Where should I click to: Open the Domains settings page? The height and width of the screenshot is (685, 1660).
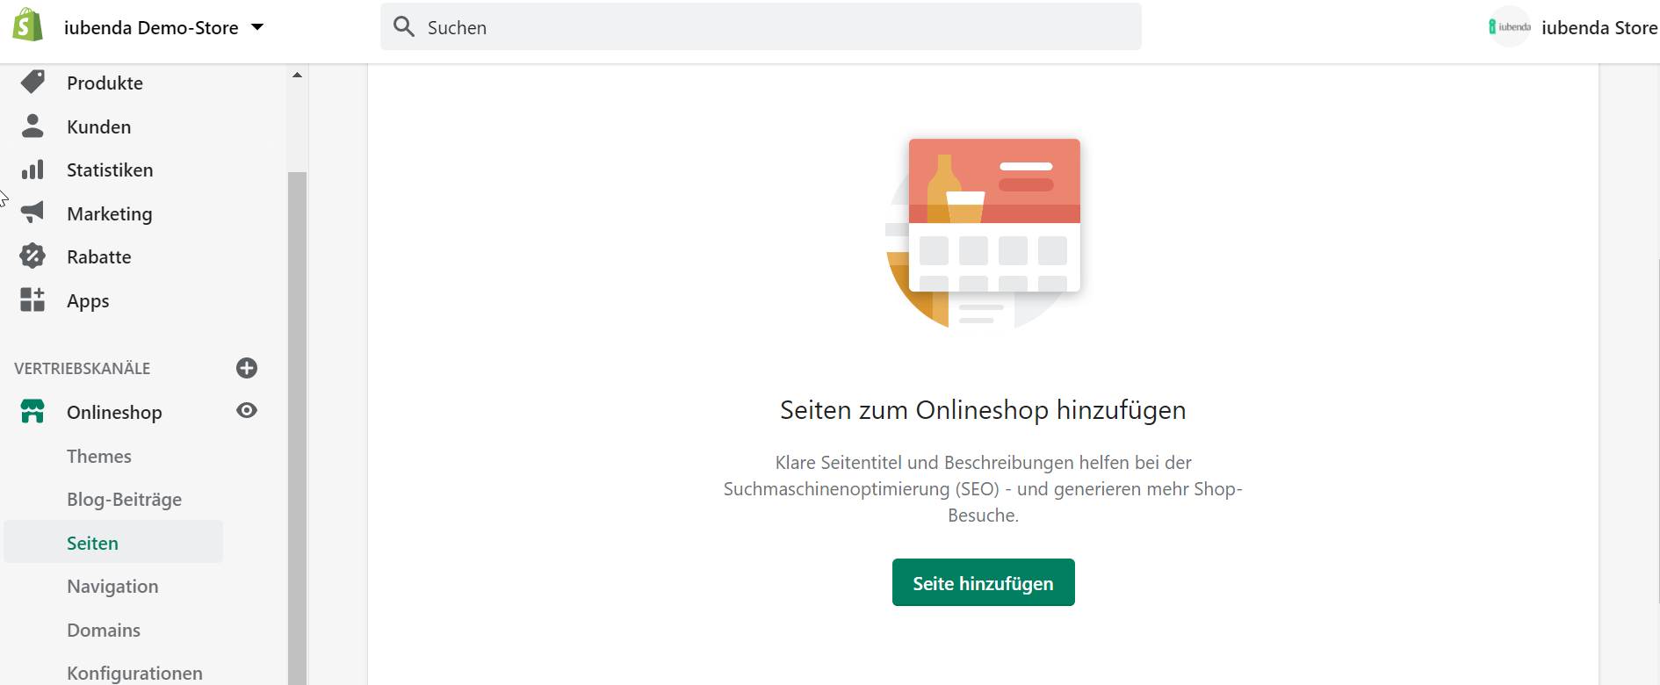click(x=104, y=631)
